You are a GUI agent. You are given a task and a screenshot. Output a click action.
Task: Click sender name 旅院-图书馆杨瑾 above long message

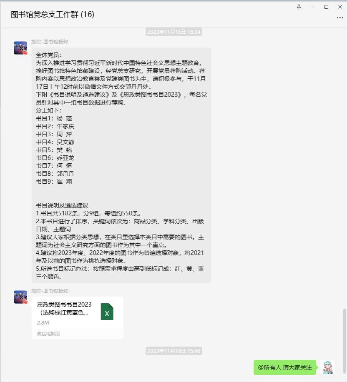coord(50,42)
